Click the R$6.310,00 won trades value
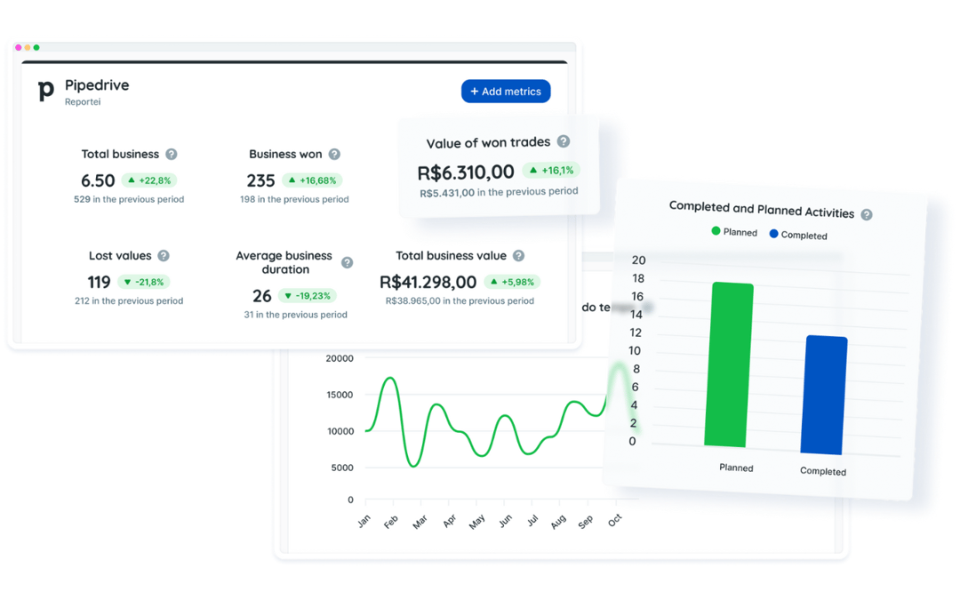Viewport: 960px width, 600px height. tap(466, 172)
